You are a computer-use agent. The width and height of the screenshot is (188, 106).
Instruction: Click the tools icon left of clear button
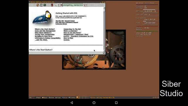[59, 5]
